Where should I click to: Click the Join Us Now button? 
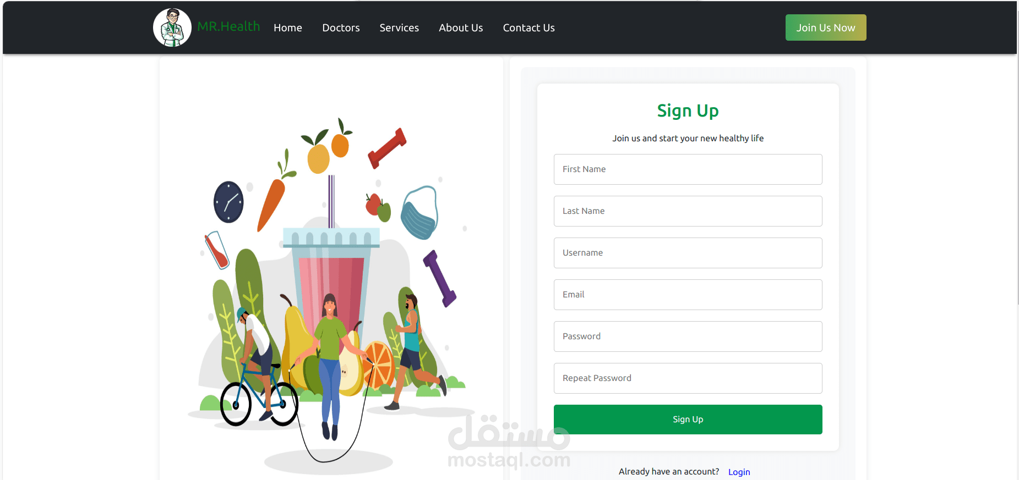pos(826,27)
